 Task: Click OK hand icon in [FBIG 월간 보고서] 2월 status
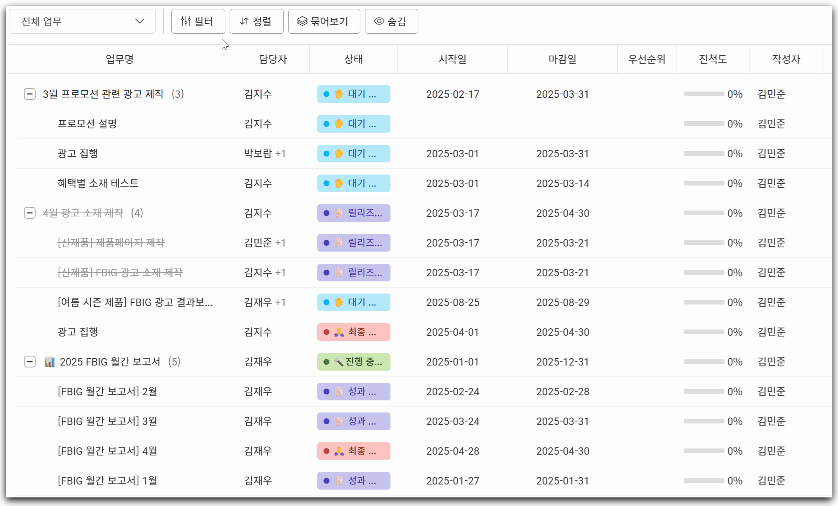coord(339,391)
